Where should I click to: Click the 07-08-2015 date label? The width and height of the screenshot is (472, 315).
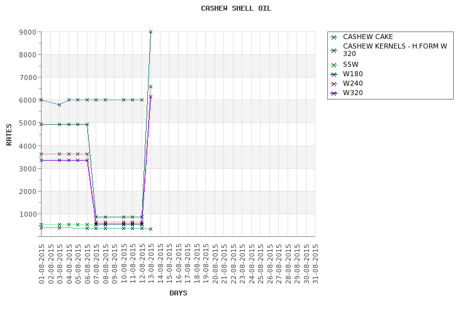point(96,264)
